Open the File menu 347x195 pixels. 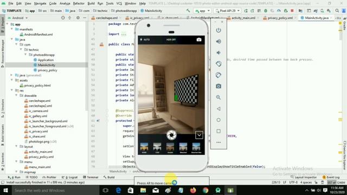click(x=11, y=4)
